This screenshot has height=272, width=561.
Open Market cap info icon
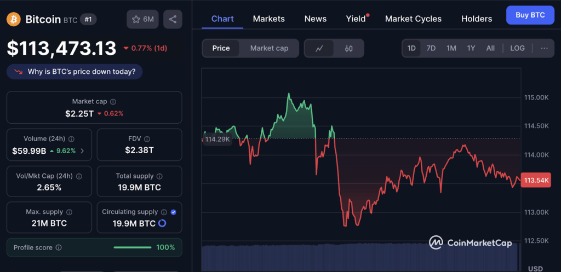(x=113, y=102)
